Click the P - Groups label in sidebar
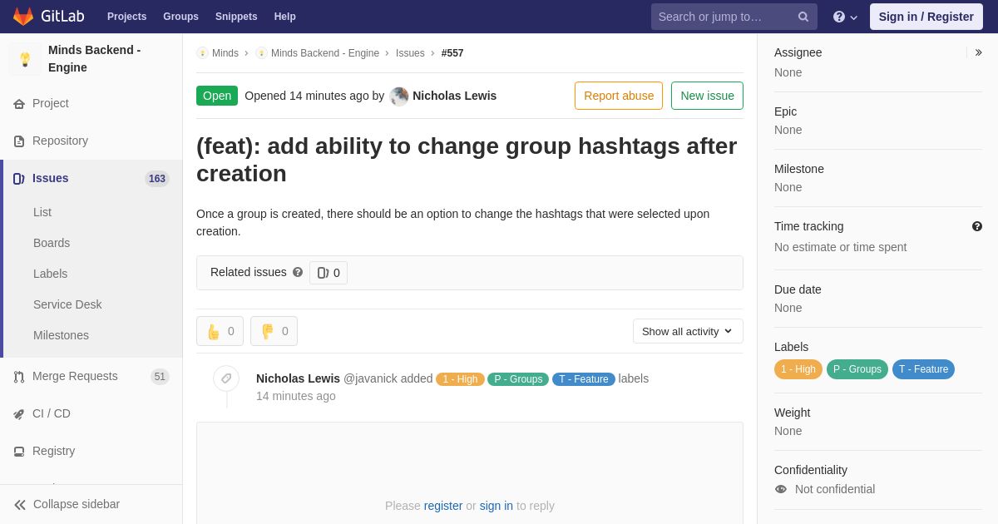The width and height of the screenshot is (998, 524). [x=857, y=369]
